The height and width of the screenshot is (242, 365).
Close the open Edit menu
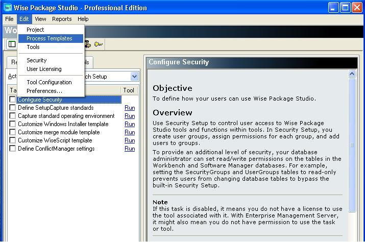pyautogui.click(x=24, y=19)
